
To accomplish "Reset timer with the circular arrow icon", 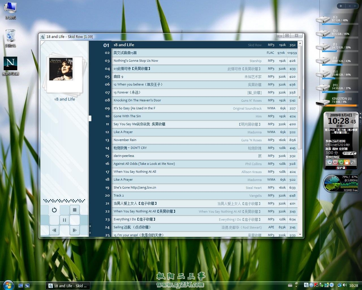I will (x=354, y=153).
